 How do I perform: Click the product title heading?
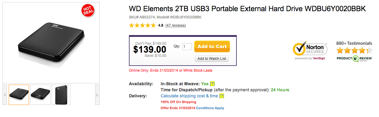(x=247, y=9)
